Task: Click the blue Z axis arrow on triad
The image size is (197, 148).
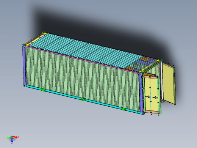Action: [x=12, y=140]
